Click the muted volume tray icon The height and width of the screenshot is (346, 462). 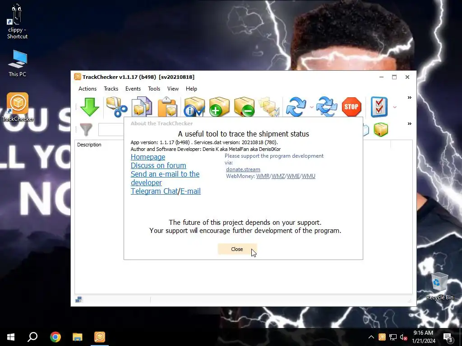404,337
